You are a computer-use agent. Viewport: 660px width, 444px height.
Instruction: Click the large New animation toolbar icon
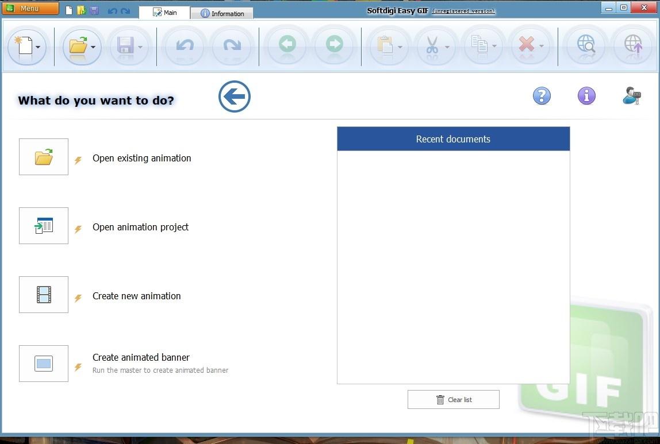[24, 45]
